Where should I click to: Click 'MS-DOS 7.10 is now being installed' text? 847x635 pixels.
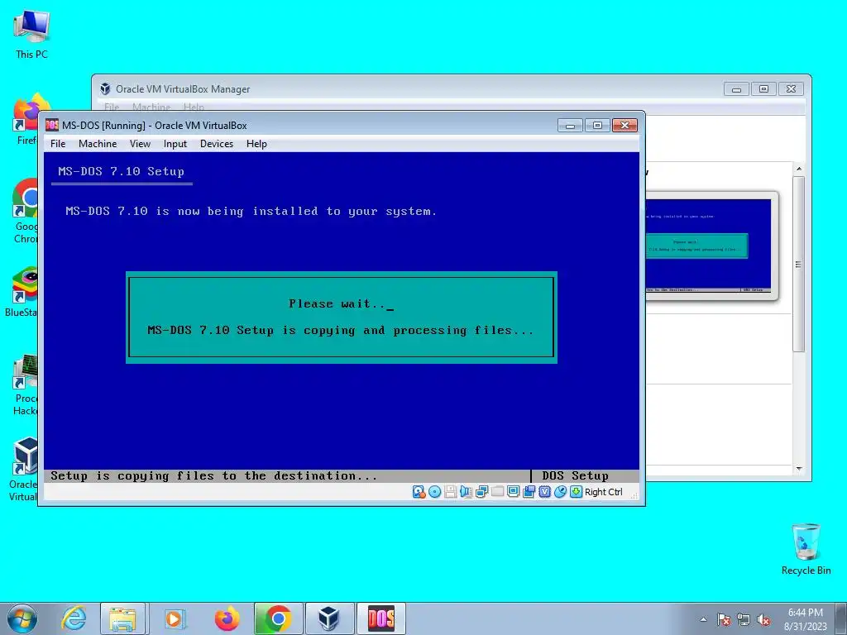(251, 212)
